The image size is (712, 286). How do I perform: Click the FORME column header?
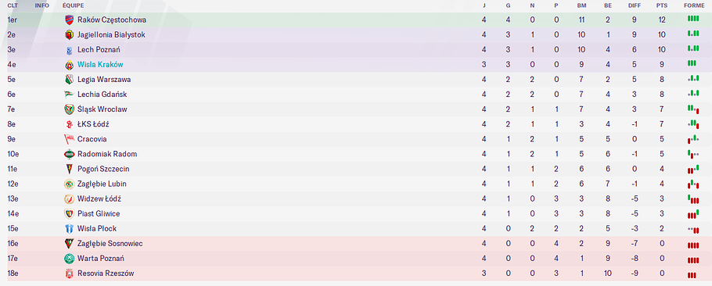pos(693,5)
